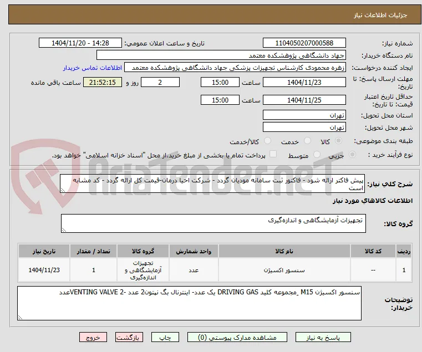Image resolution: width=422 pixels, height=352 pixels.
Task: Click the کد کالا column header
Action: click(x=373, y=251)
